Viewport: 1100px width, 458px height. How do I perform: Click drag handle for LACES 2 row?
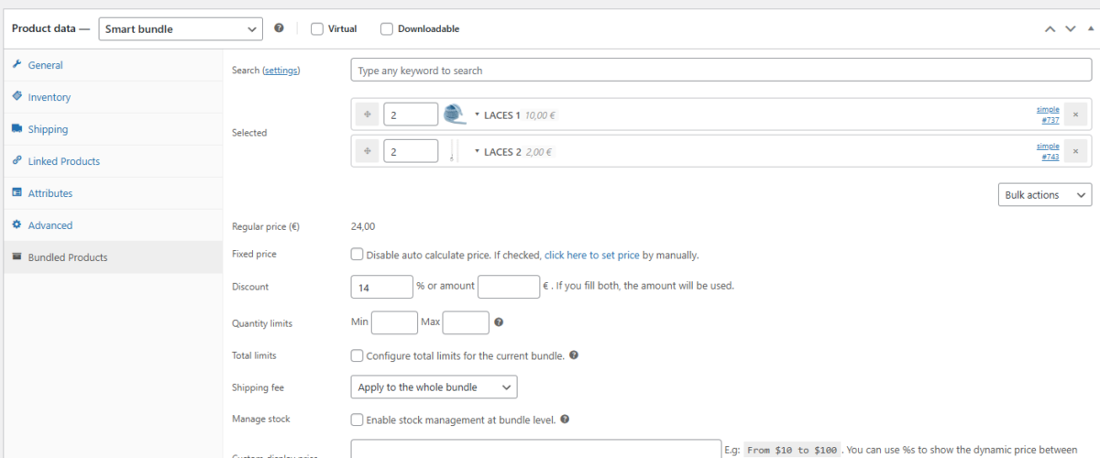[368, 151]
